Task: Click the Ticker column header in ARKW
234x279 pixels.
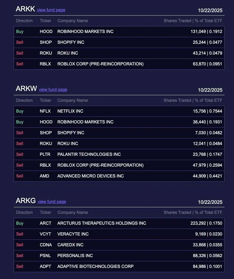Action: pos(46,100)
